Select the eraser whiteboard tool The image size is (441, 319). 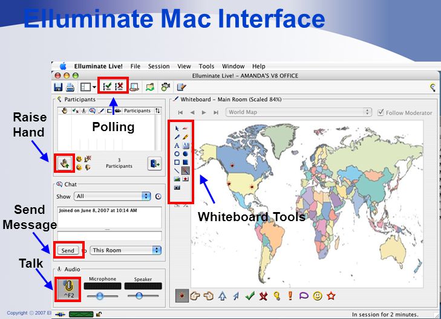[x=185, y=128]
